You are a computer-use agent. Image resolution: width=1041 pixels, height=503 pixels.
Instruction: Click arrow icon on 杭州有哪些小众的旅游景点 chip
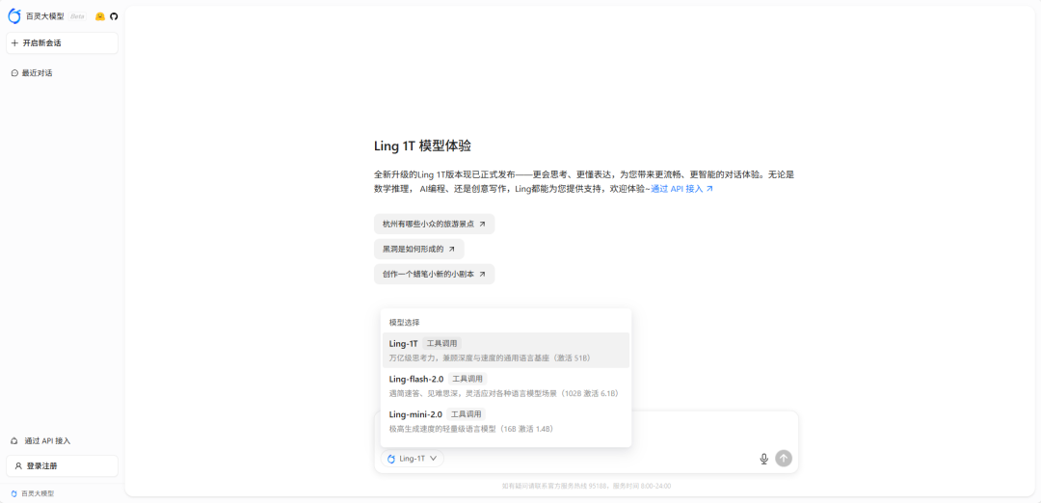coord(482,225)
